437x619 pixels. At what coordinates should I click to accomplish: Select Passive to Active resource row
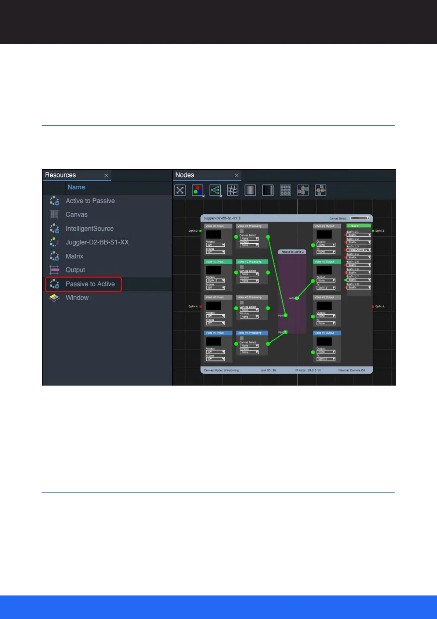[x=107, y=284]
